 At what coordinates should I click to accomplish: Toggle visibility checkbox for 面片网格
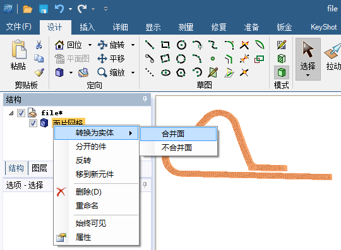tap(33, 123)
